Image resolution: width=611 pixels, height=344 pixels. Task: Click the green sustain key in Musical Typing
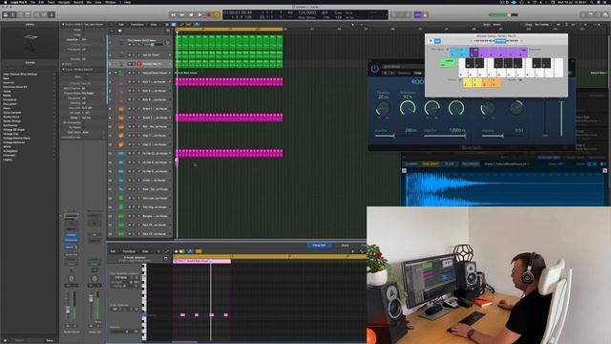tap(448, 62)
